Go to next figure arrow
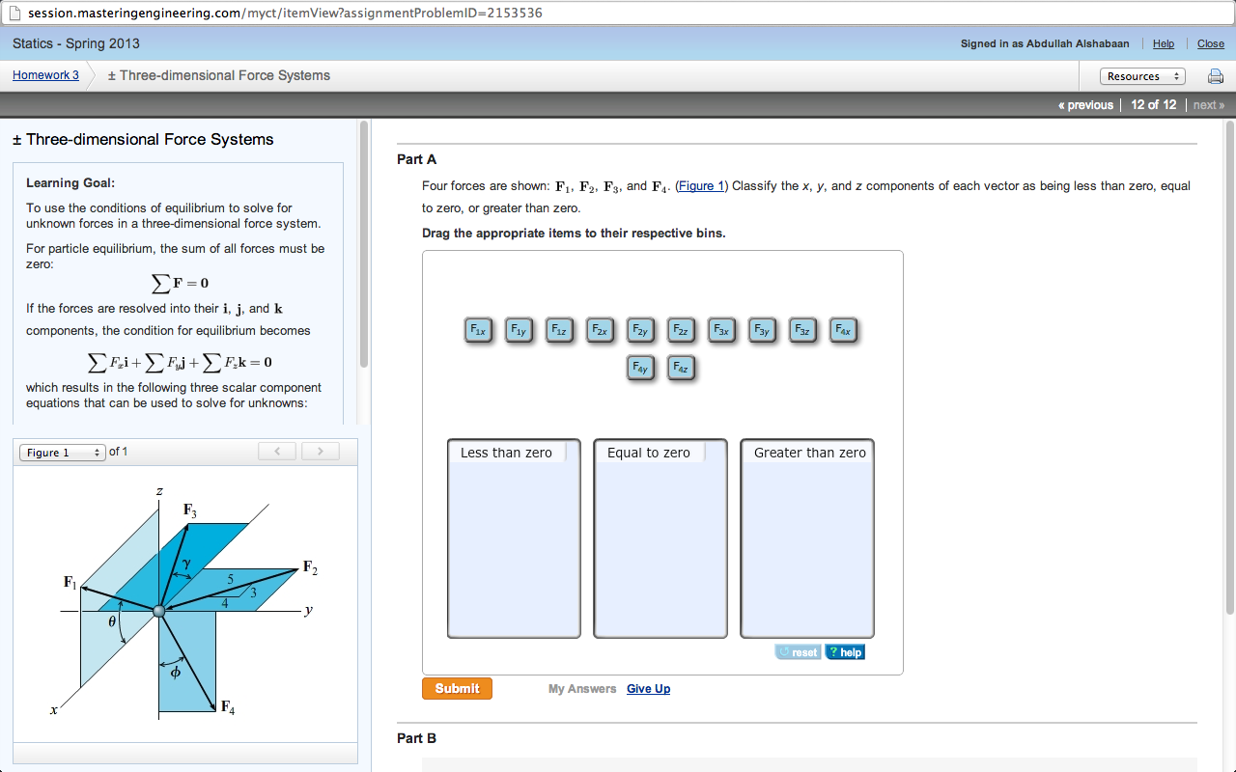This screenshot has height=772, width=1236. click(321, 451)
